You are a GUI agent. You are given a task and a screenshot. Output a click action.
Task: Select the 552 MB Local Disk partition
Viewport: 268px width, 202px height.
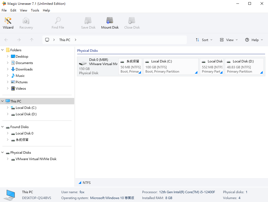pyautogui.click(x=212, y=66)
